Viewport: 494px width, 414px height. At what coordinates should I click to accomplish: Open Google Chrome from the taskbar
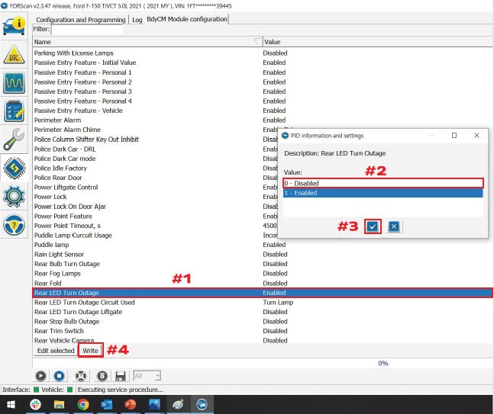tap(83, 405)
